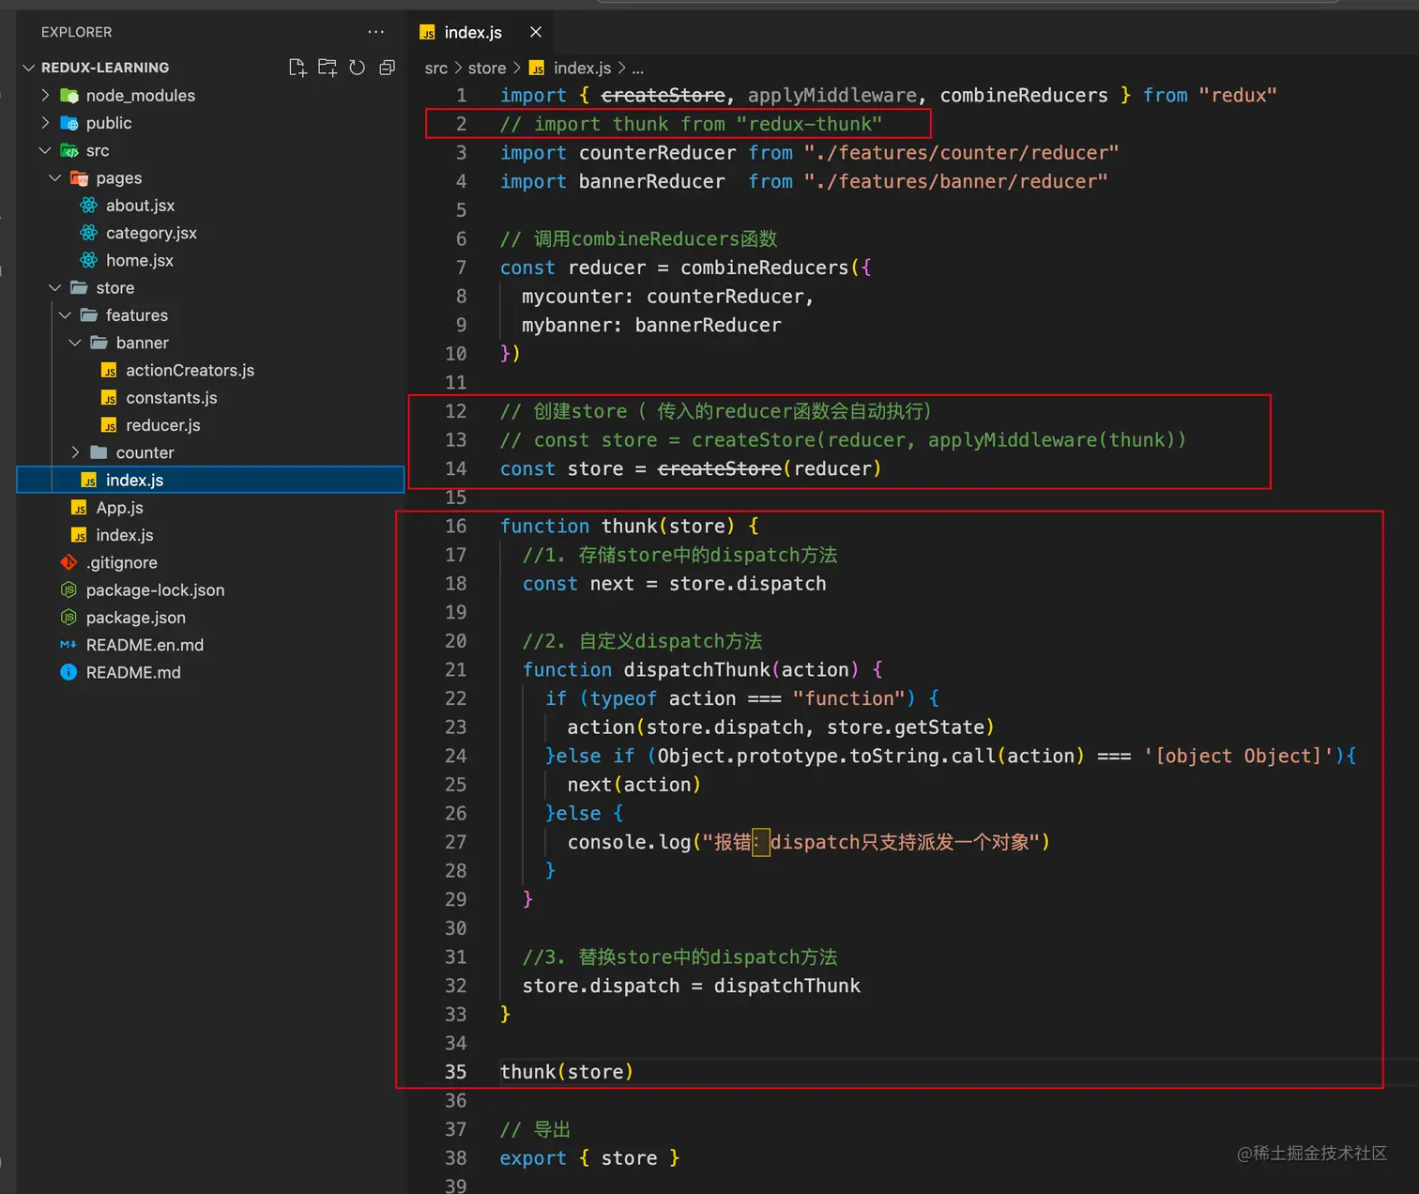Image resolution: width=1419 pixels, height=1194 pixels.
Task: Click 'mybanner: bannerReducer' in the code
Action: point(651,325)
